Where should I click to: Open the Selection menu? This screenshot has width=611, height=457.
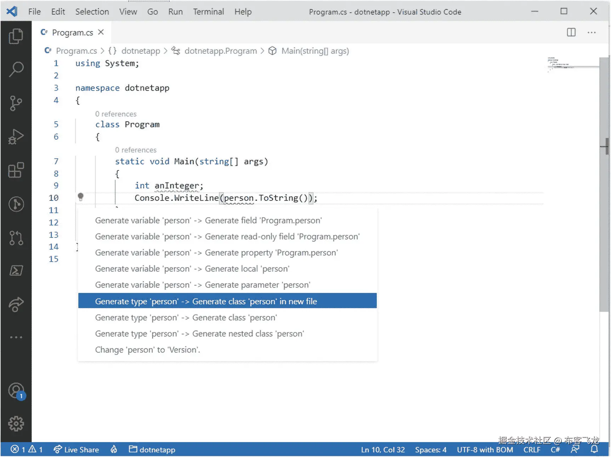(x=92, y=12)
